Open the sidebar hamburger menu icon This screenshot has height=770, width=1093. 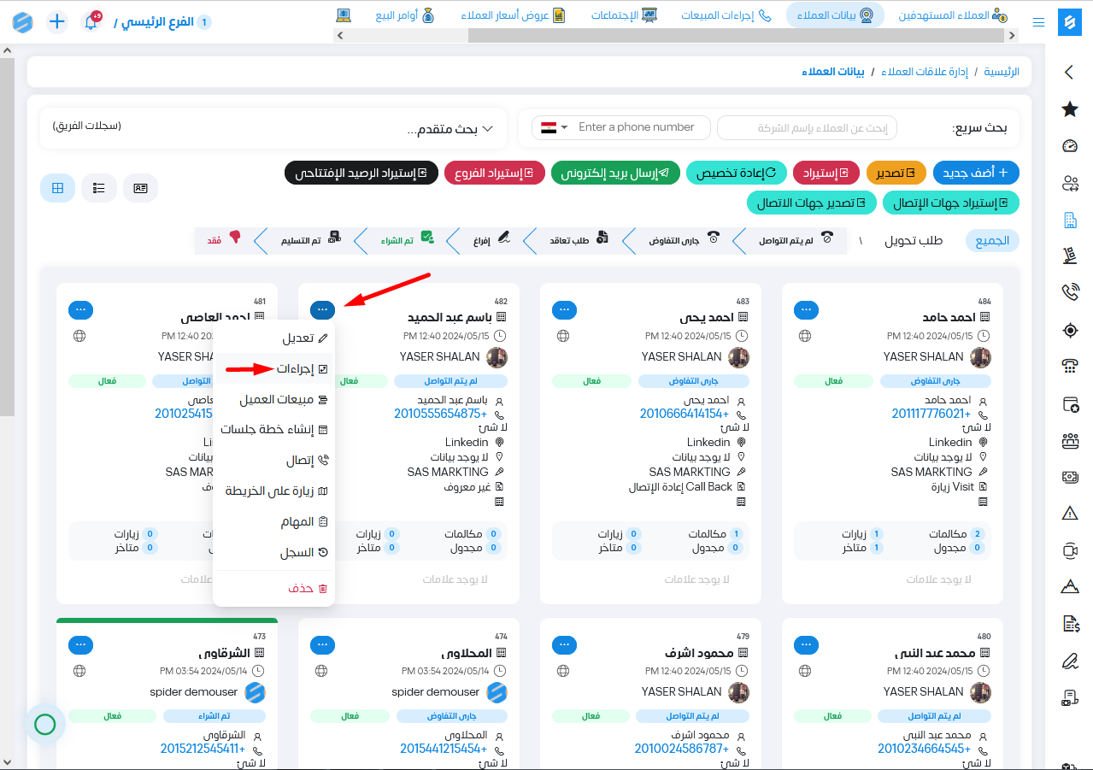pyautogui.click(x=1038, y=22)
